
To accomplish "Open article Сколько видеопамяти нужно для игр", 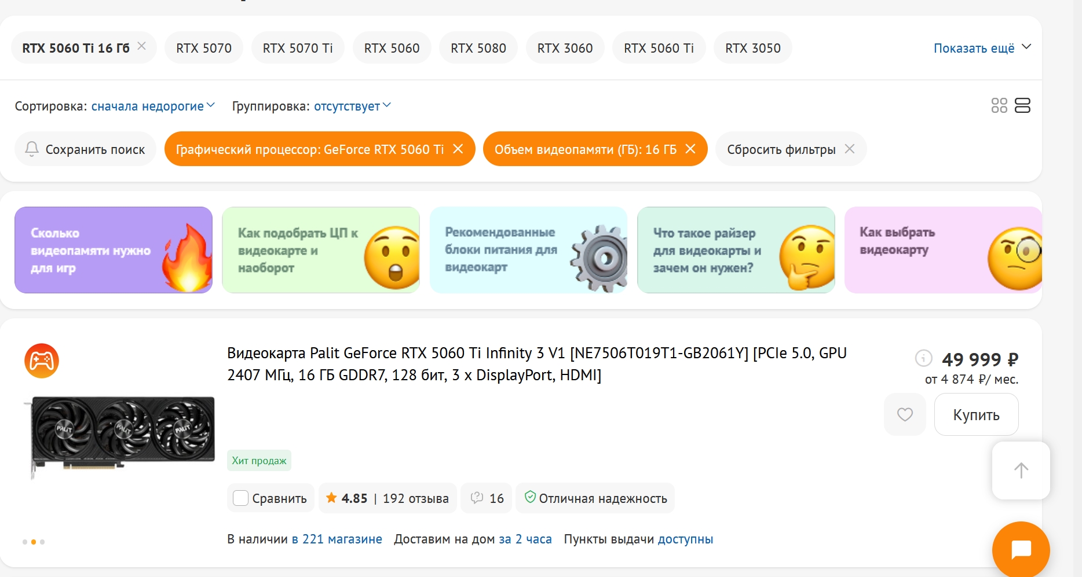I will 114,250.
